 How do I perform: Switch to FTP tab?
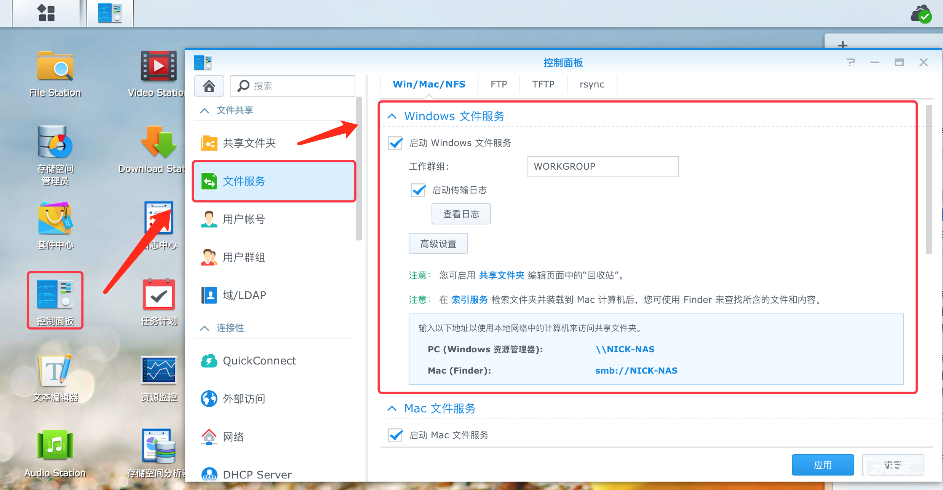tap(499, 84)
